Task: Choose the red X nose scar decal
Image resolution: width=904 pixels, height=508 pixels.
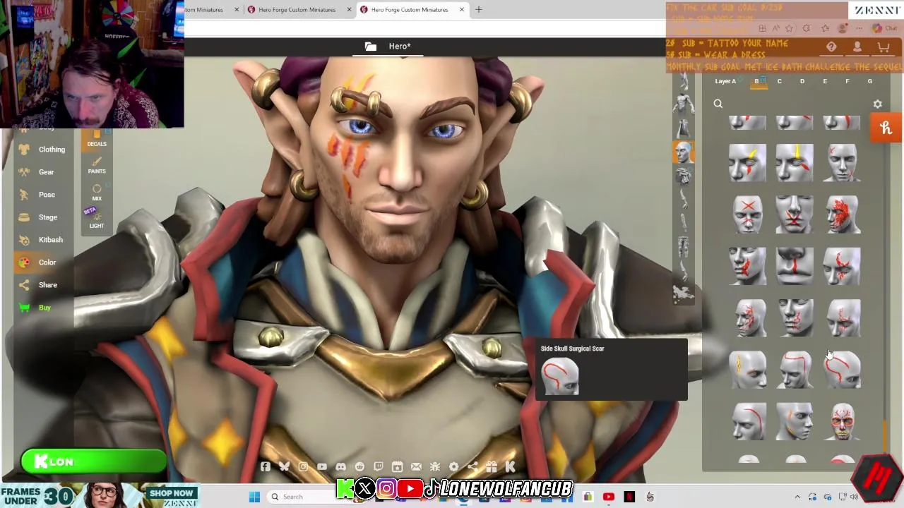Action: coord(747,214)
